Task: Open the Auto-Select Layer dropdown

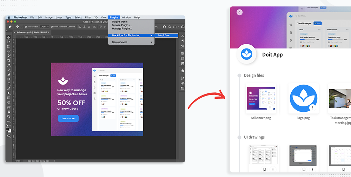Action: coord(45,27)
